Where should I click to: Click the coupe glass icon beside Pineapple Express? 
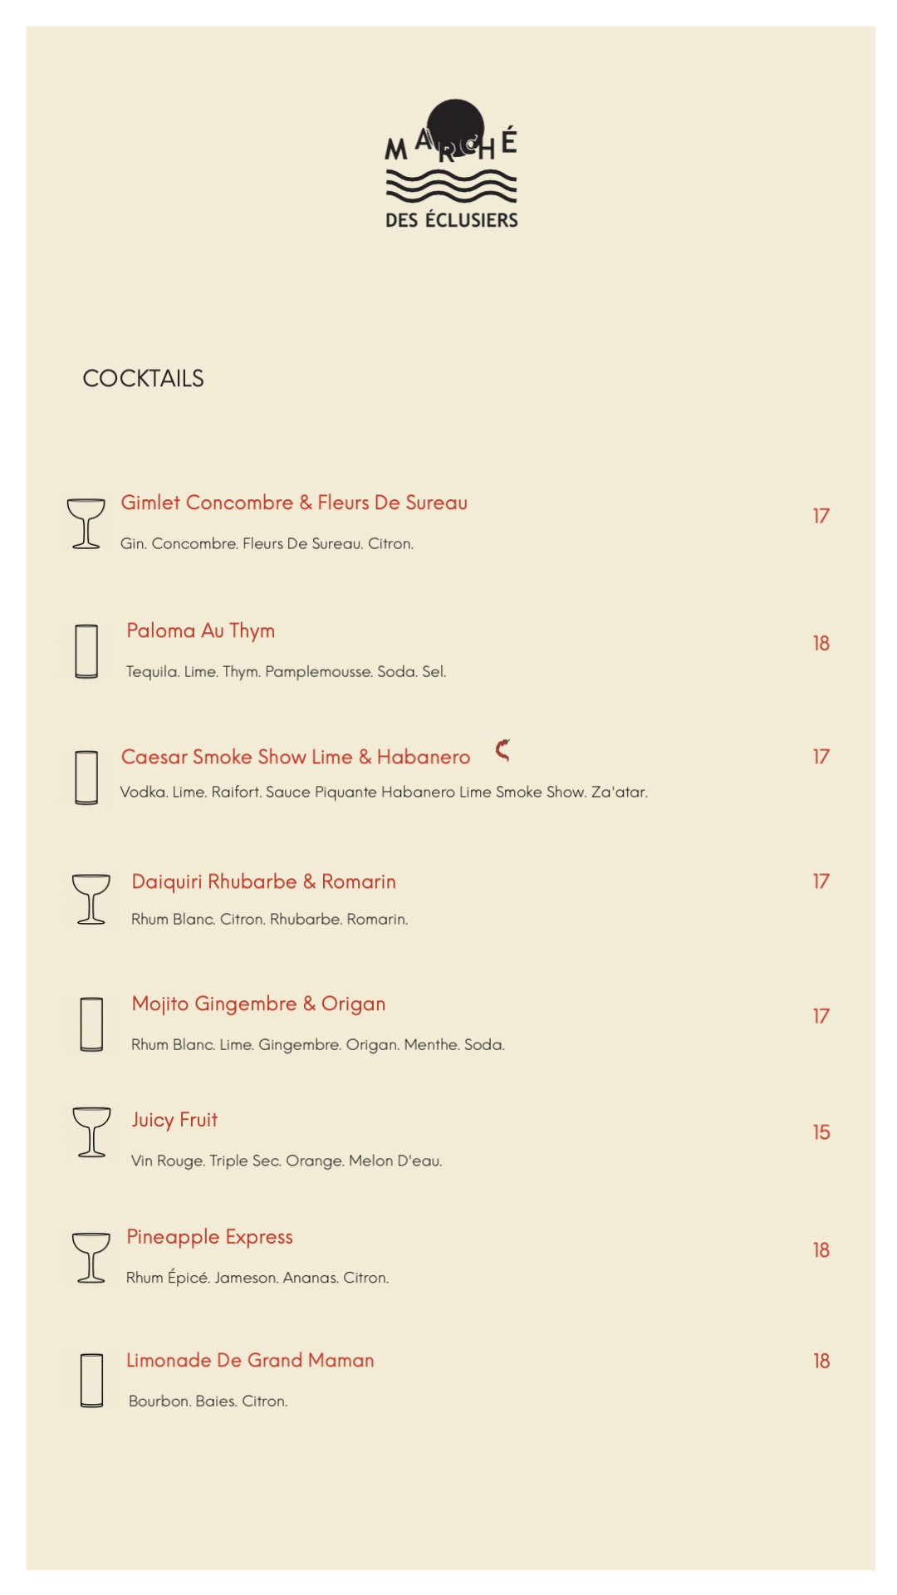coord(91,1258)
